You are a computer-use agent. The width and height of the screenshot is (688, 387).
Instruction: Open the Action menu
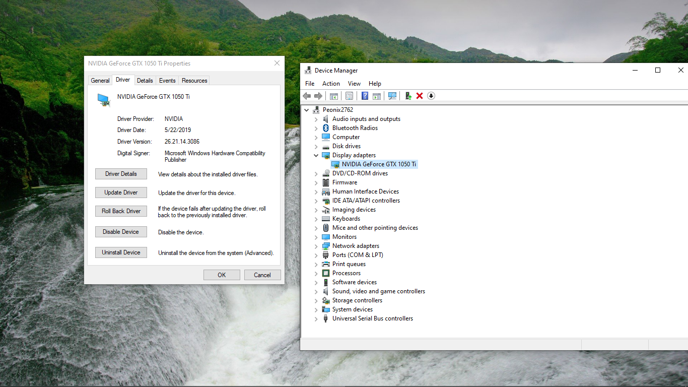(x=331, y=84)
